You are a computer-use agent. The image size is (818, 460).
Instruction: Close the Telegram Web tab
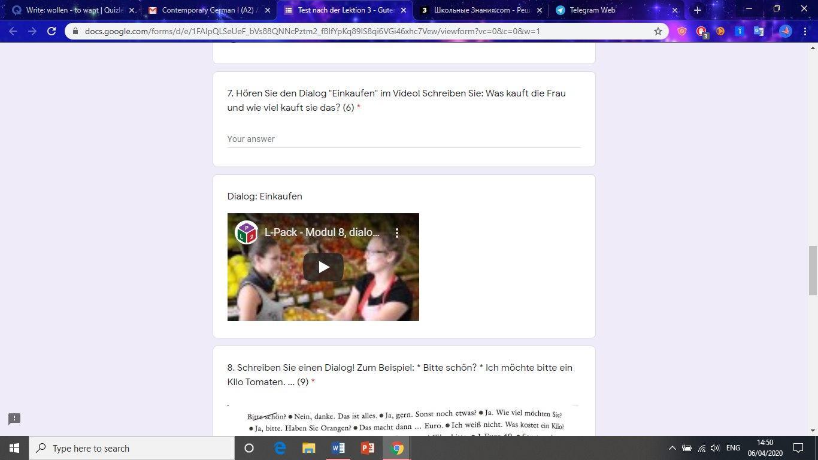point(675,10)
